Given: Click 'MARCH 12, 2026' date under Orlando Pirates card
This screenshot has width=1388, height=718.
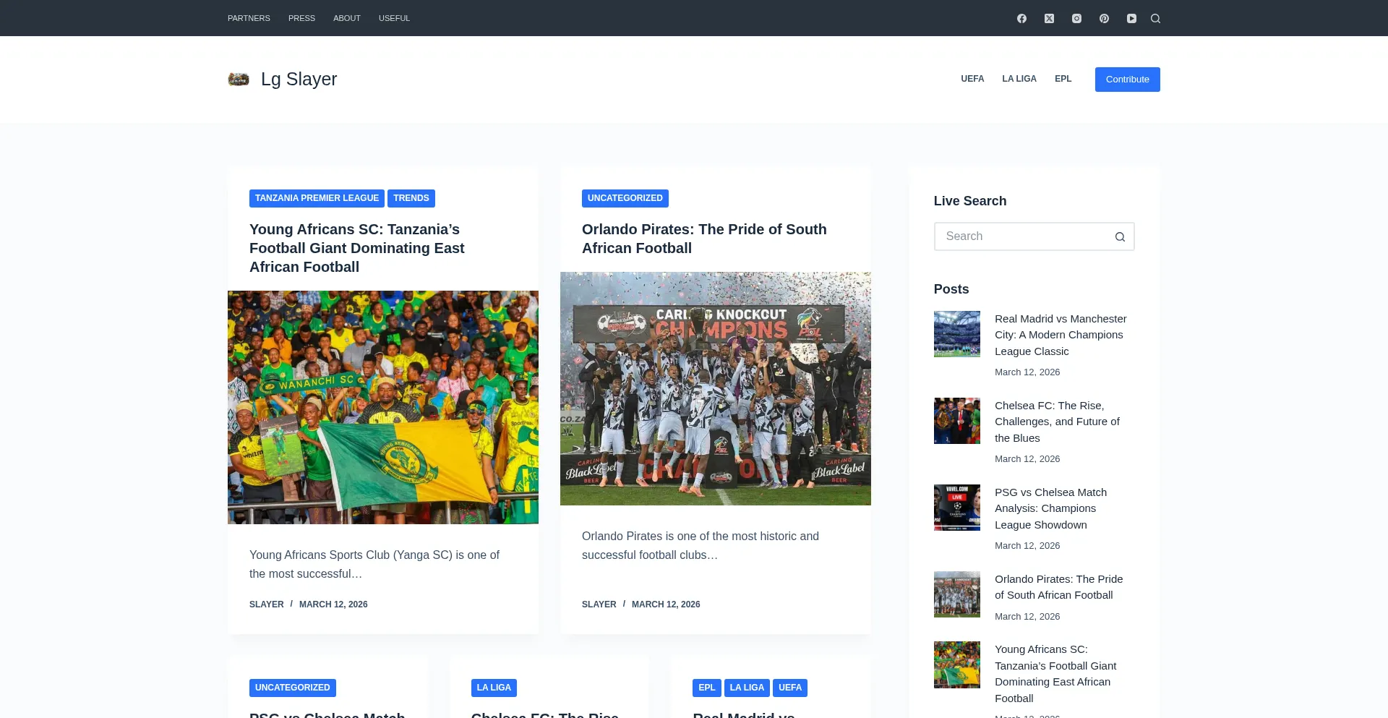Looking at the screenshot, I should tap(666, 604).
